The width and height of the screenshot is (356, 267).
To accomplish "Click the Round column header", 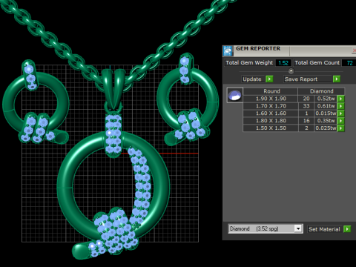I will coord(271,91).
